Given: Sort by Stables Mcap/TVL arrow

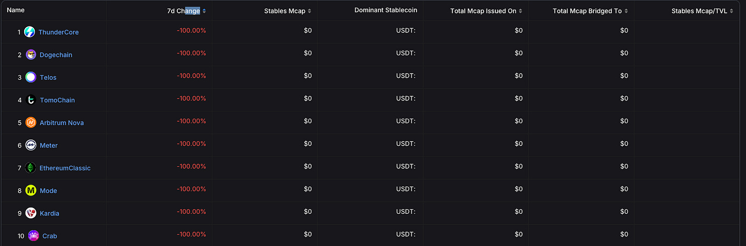Looking at the screenshot, I should pyautogui.click(x=732, y=11).
